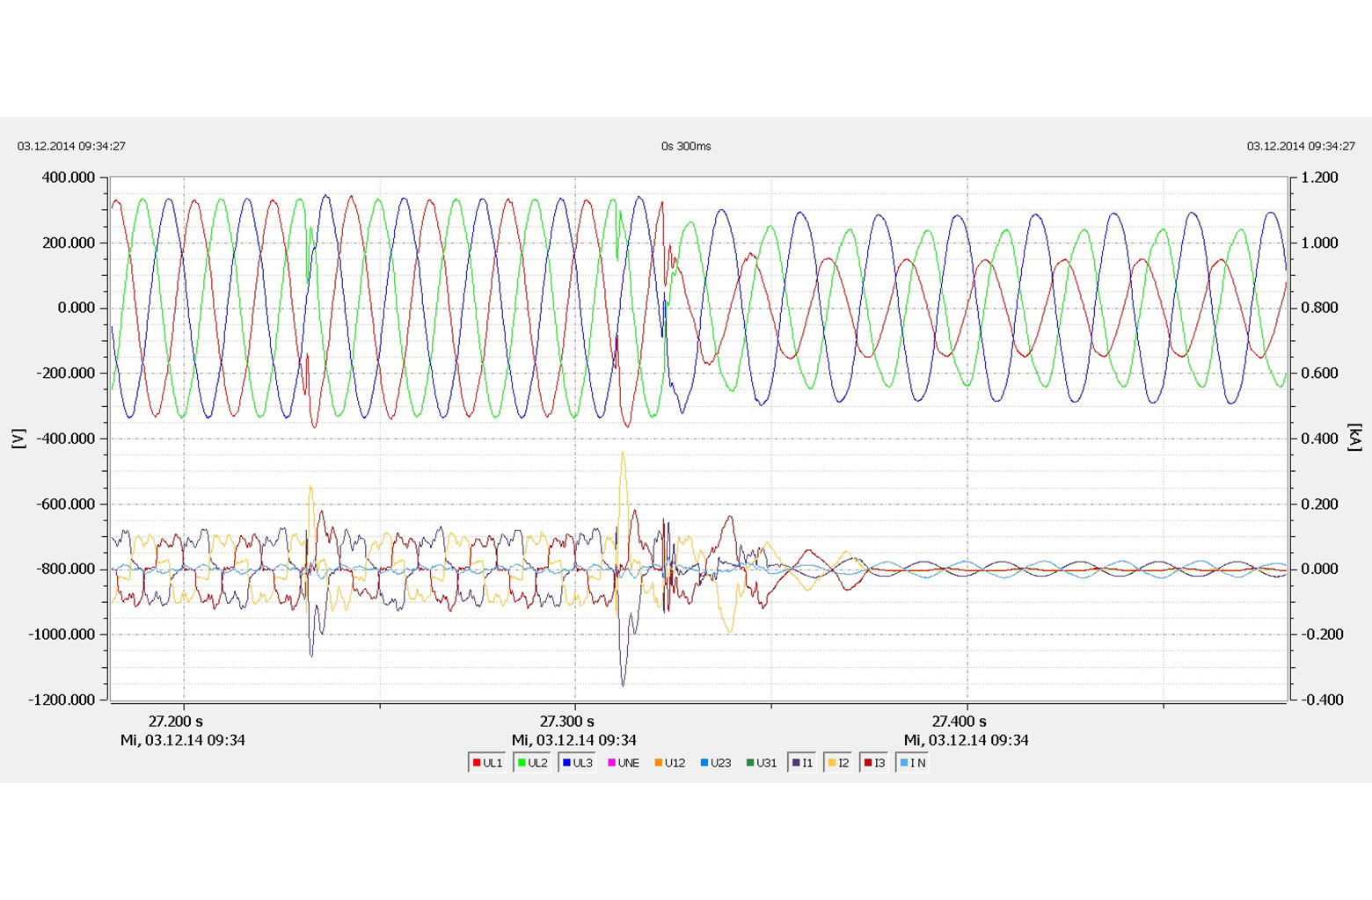Image resolution: width=1372 pixels, height=900 pixels.
Task: Click the 0.000 value on voltage axis
Action: point(77,308)
